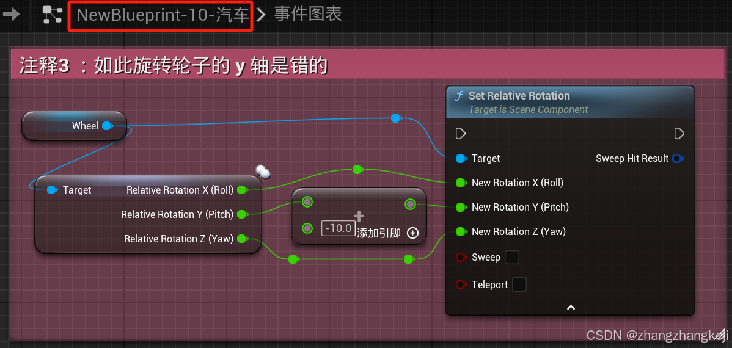
Task: Click Set Relative Rotation output exec pin
Action: [679, 134]
